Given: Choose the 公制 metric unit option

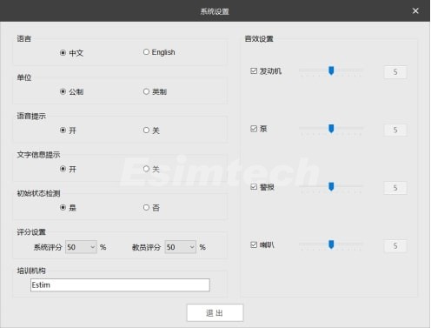Looking at the screenshot, I should click(63, 91).
